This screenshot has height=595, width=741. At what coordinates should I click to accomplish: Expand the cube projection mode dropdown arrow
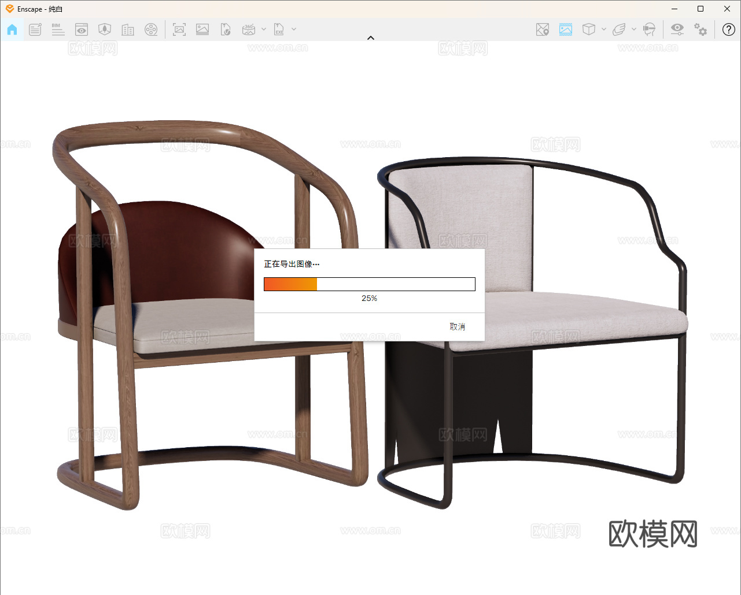pos(604,29)
